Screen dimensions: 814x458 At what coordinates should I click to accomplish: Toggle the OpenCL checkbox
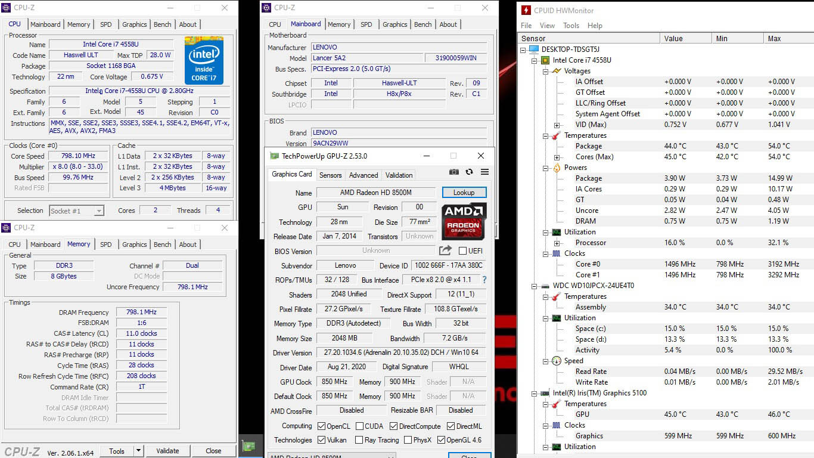[322, 426]
